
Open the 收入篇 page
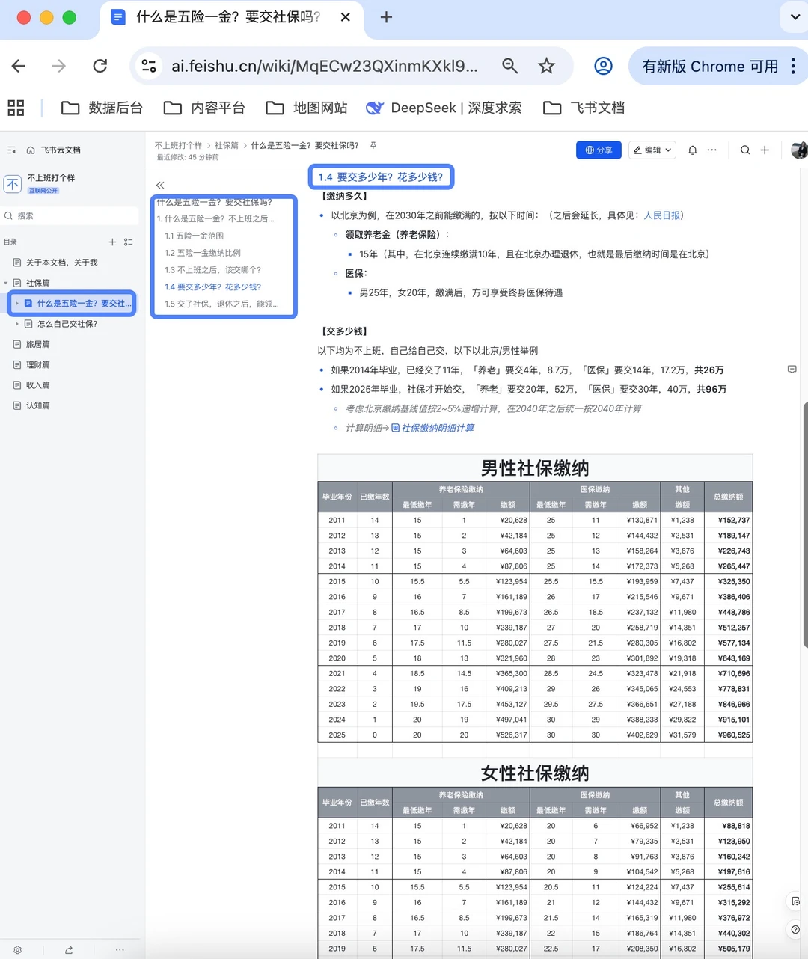point(38,385)
